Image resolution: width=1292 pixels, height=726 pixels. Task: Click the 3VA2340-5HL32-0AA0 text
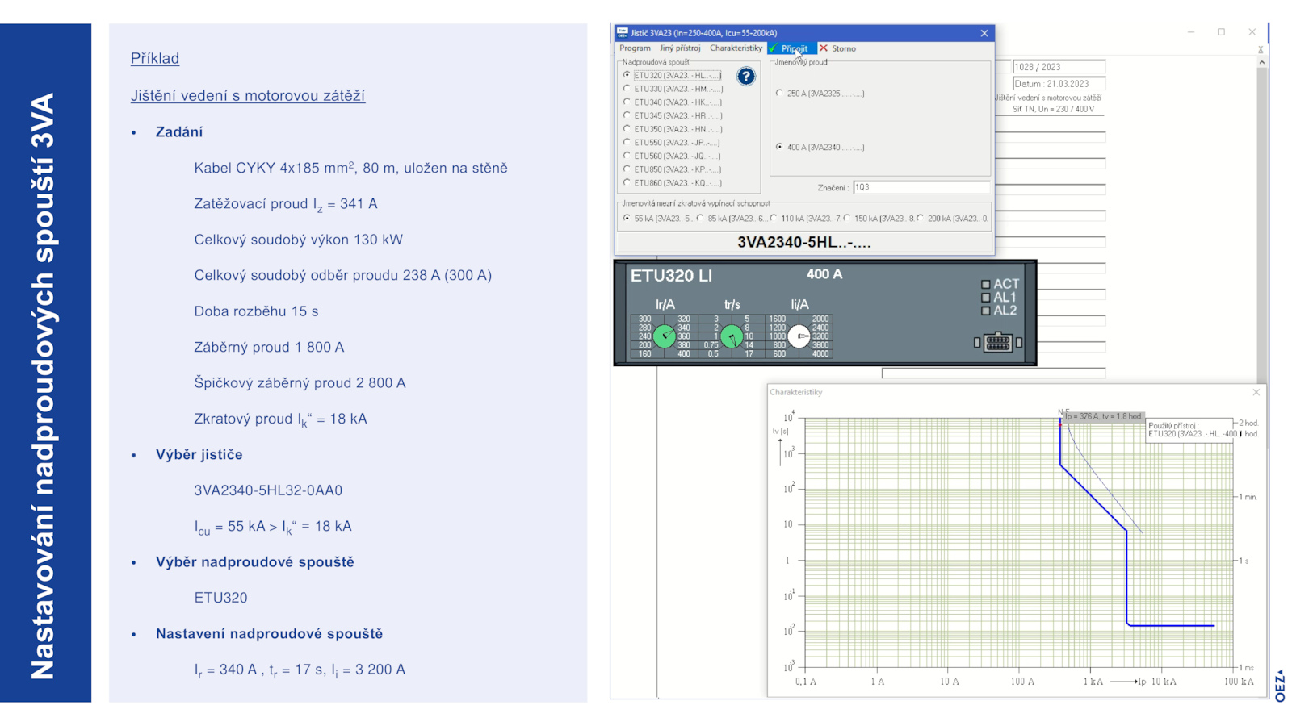[x=268, y=490]
